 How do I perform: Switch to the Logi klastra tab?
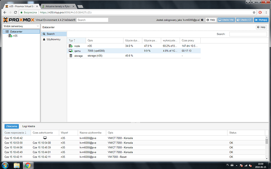[29, 126]
